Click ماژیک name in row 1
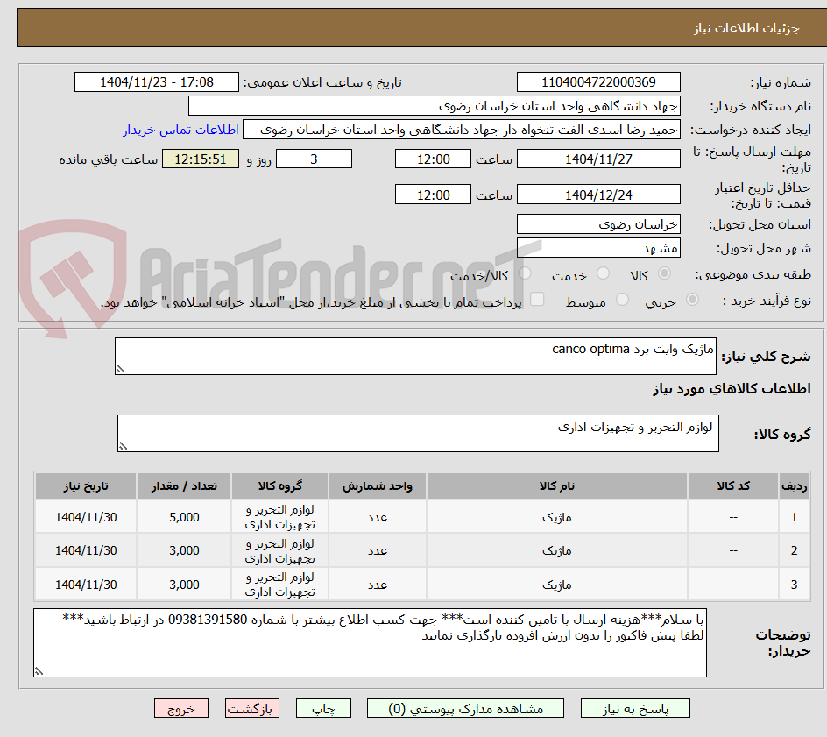This screenshot has height=737, width=827. 557,517
